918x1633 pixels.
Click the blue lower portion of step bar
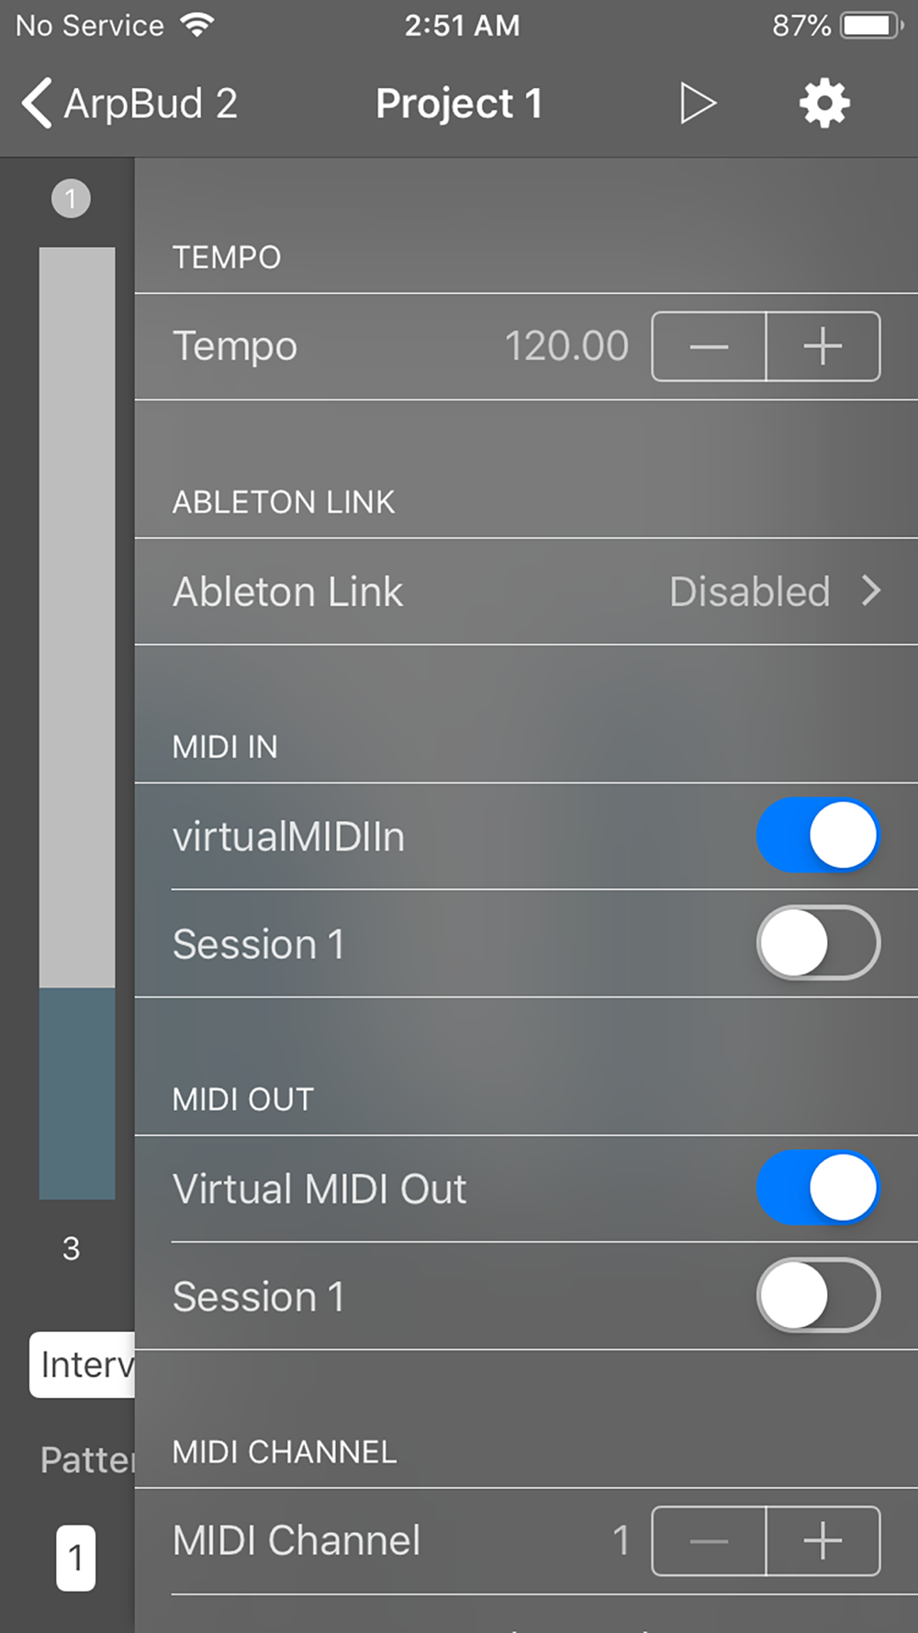(77, 1094)
